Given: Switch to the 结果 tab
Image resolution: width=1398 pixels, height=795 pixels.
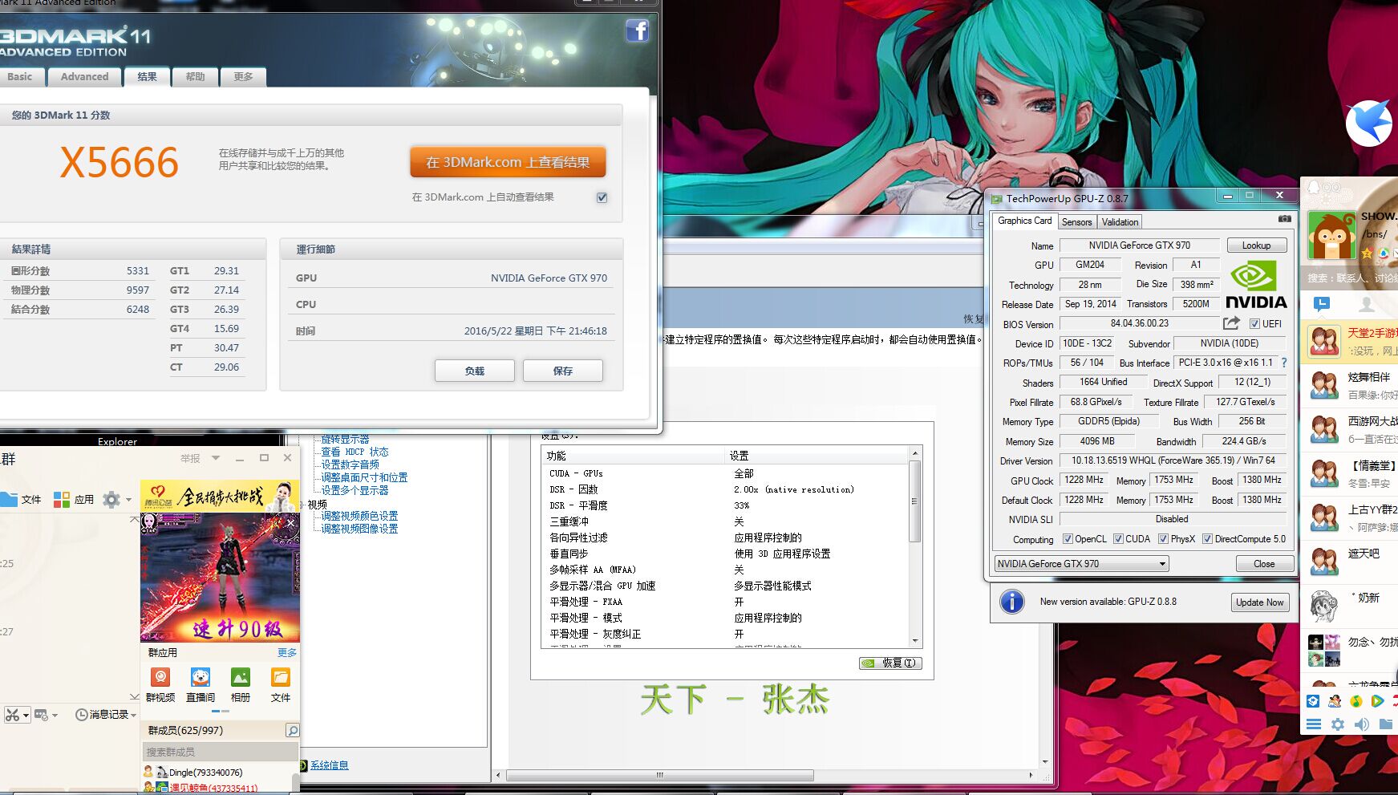Looking at the screenshot, I should tap(147, 77).
